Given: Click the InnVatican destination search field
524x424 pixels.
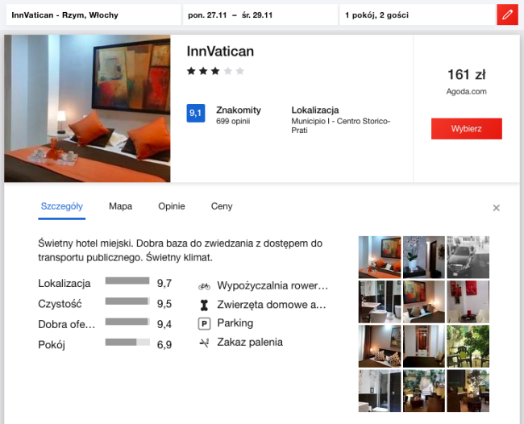Looking at the screenshot, I should click(94, 15).
